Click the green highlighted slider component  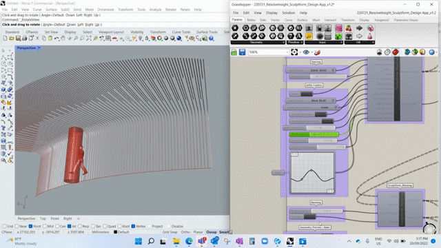click(314, 134)
